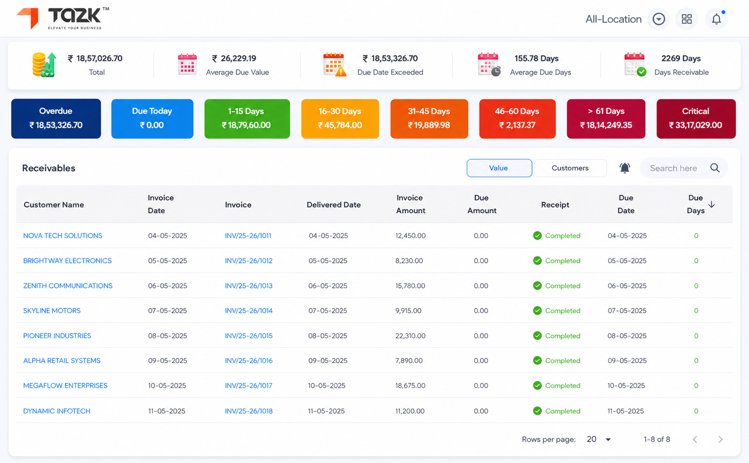Click Completed check icon for ZENITH COMMUNICATIONS
749x463 pixels.
coord(537,286)
